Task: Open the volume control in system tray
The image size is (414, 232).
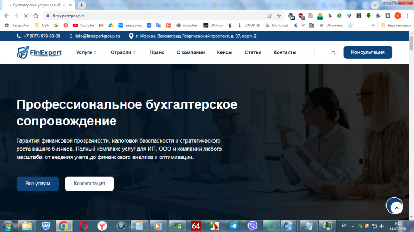Action: [x=382, y=226]
